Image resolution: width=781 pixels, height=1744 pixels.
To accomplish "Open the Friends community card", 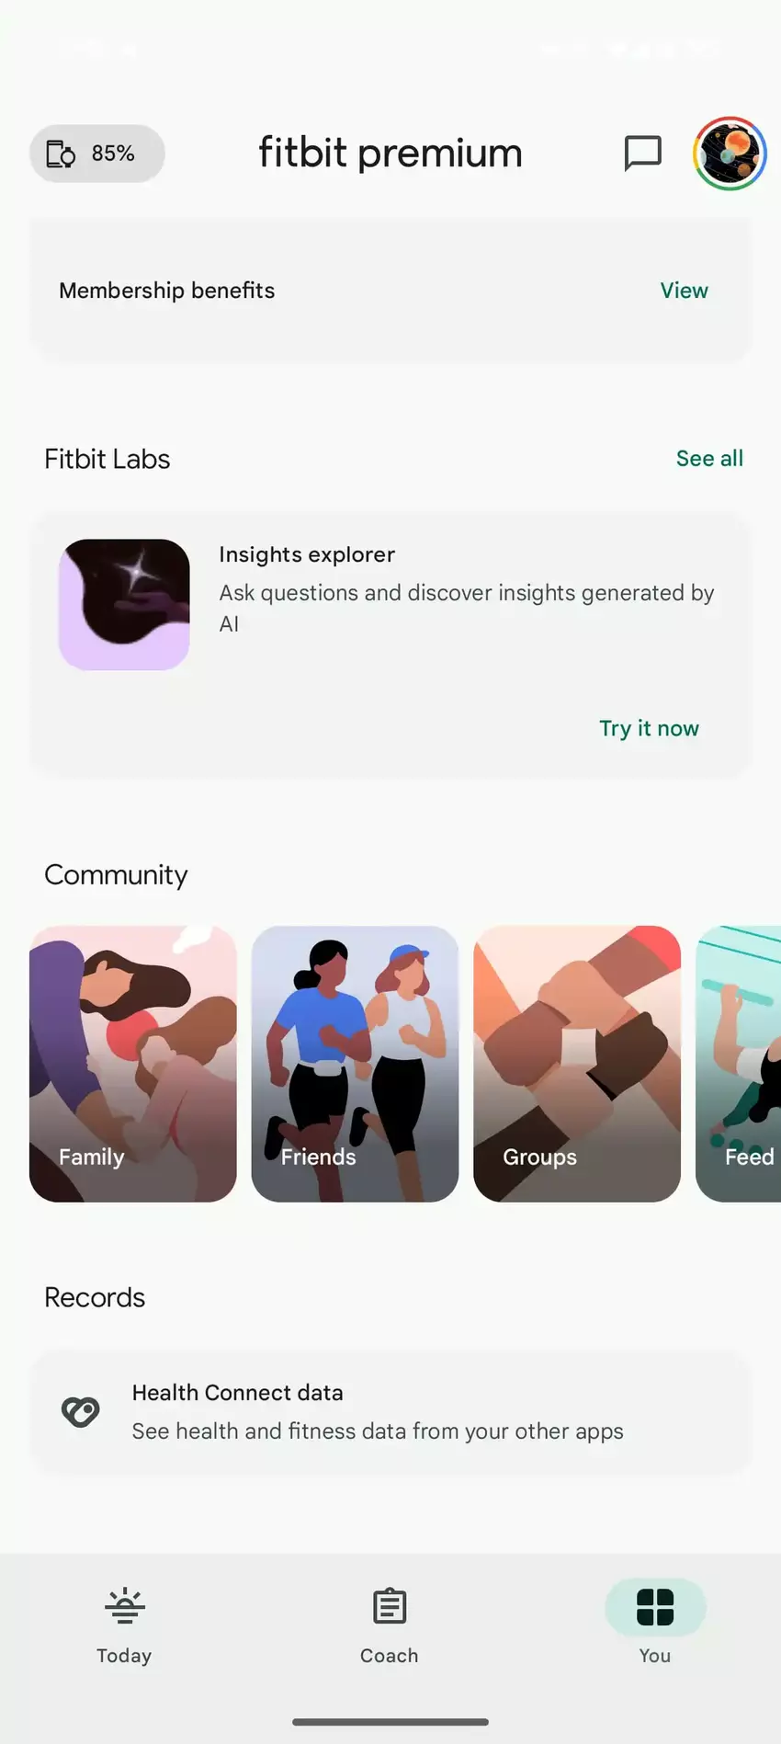I will point(355,1064).
